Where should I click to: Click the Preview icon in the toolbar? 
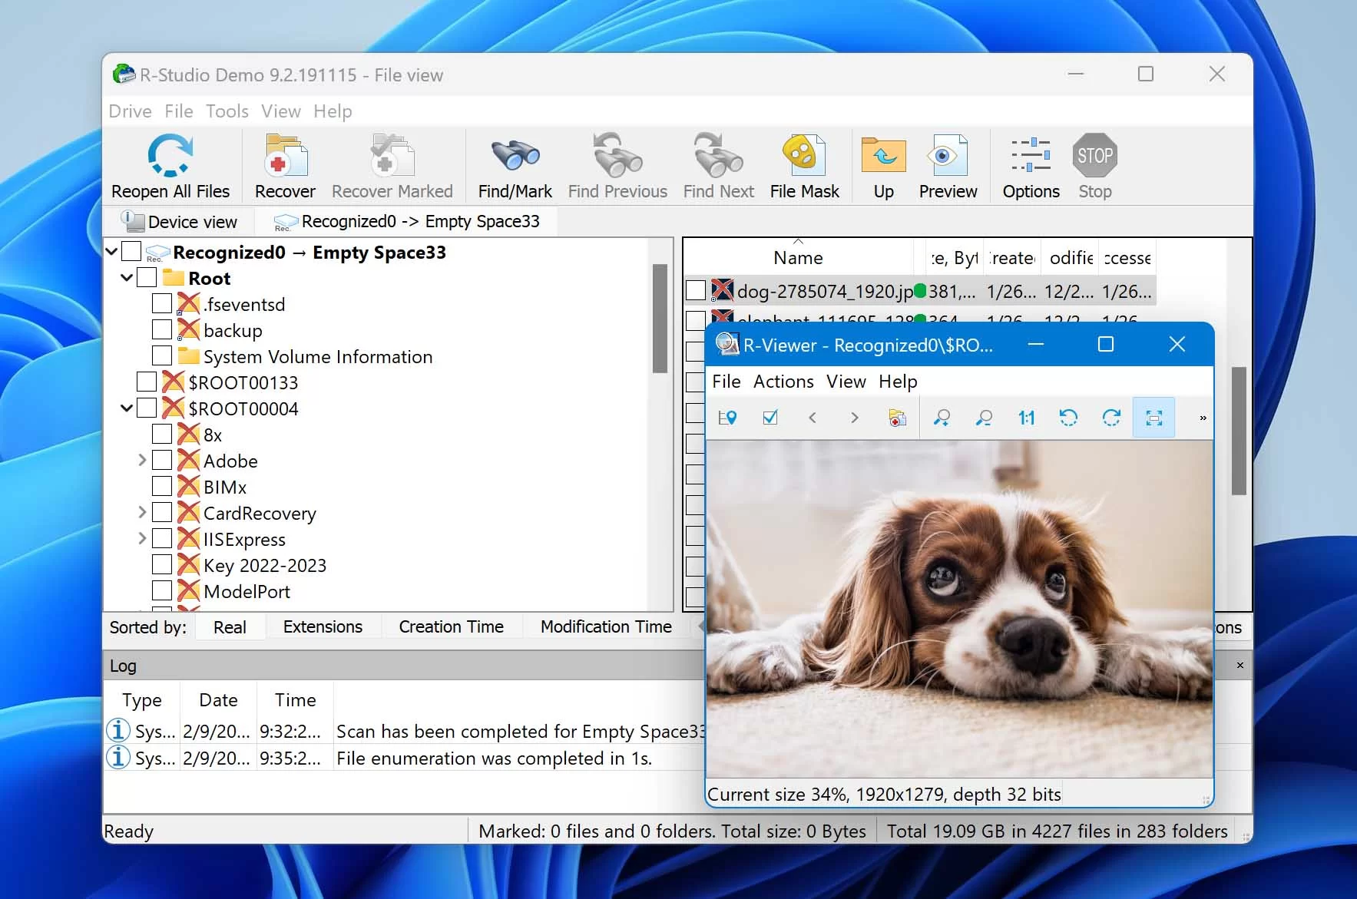point(947,165)
